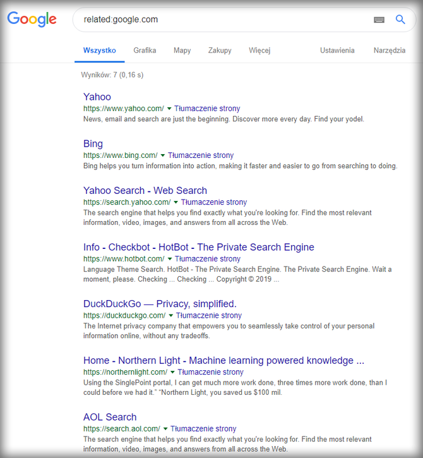
Task: Click the HotBot snippet Language Theme Search
Action: click(x=237, y=274)
